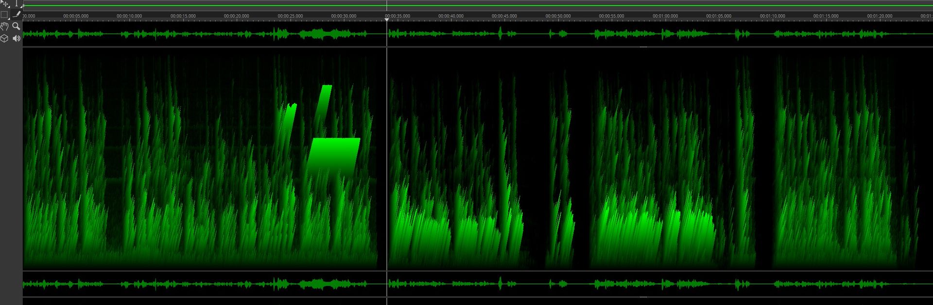
Task: Activate the Brush drawing tool
Action: click(17, 15)
